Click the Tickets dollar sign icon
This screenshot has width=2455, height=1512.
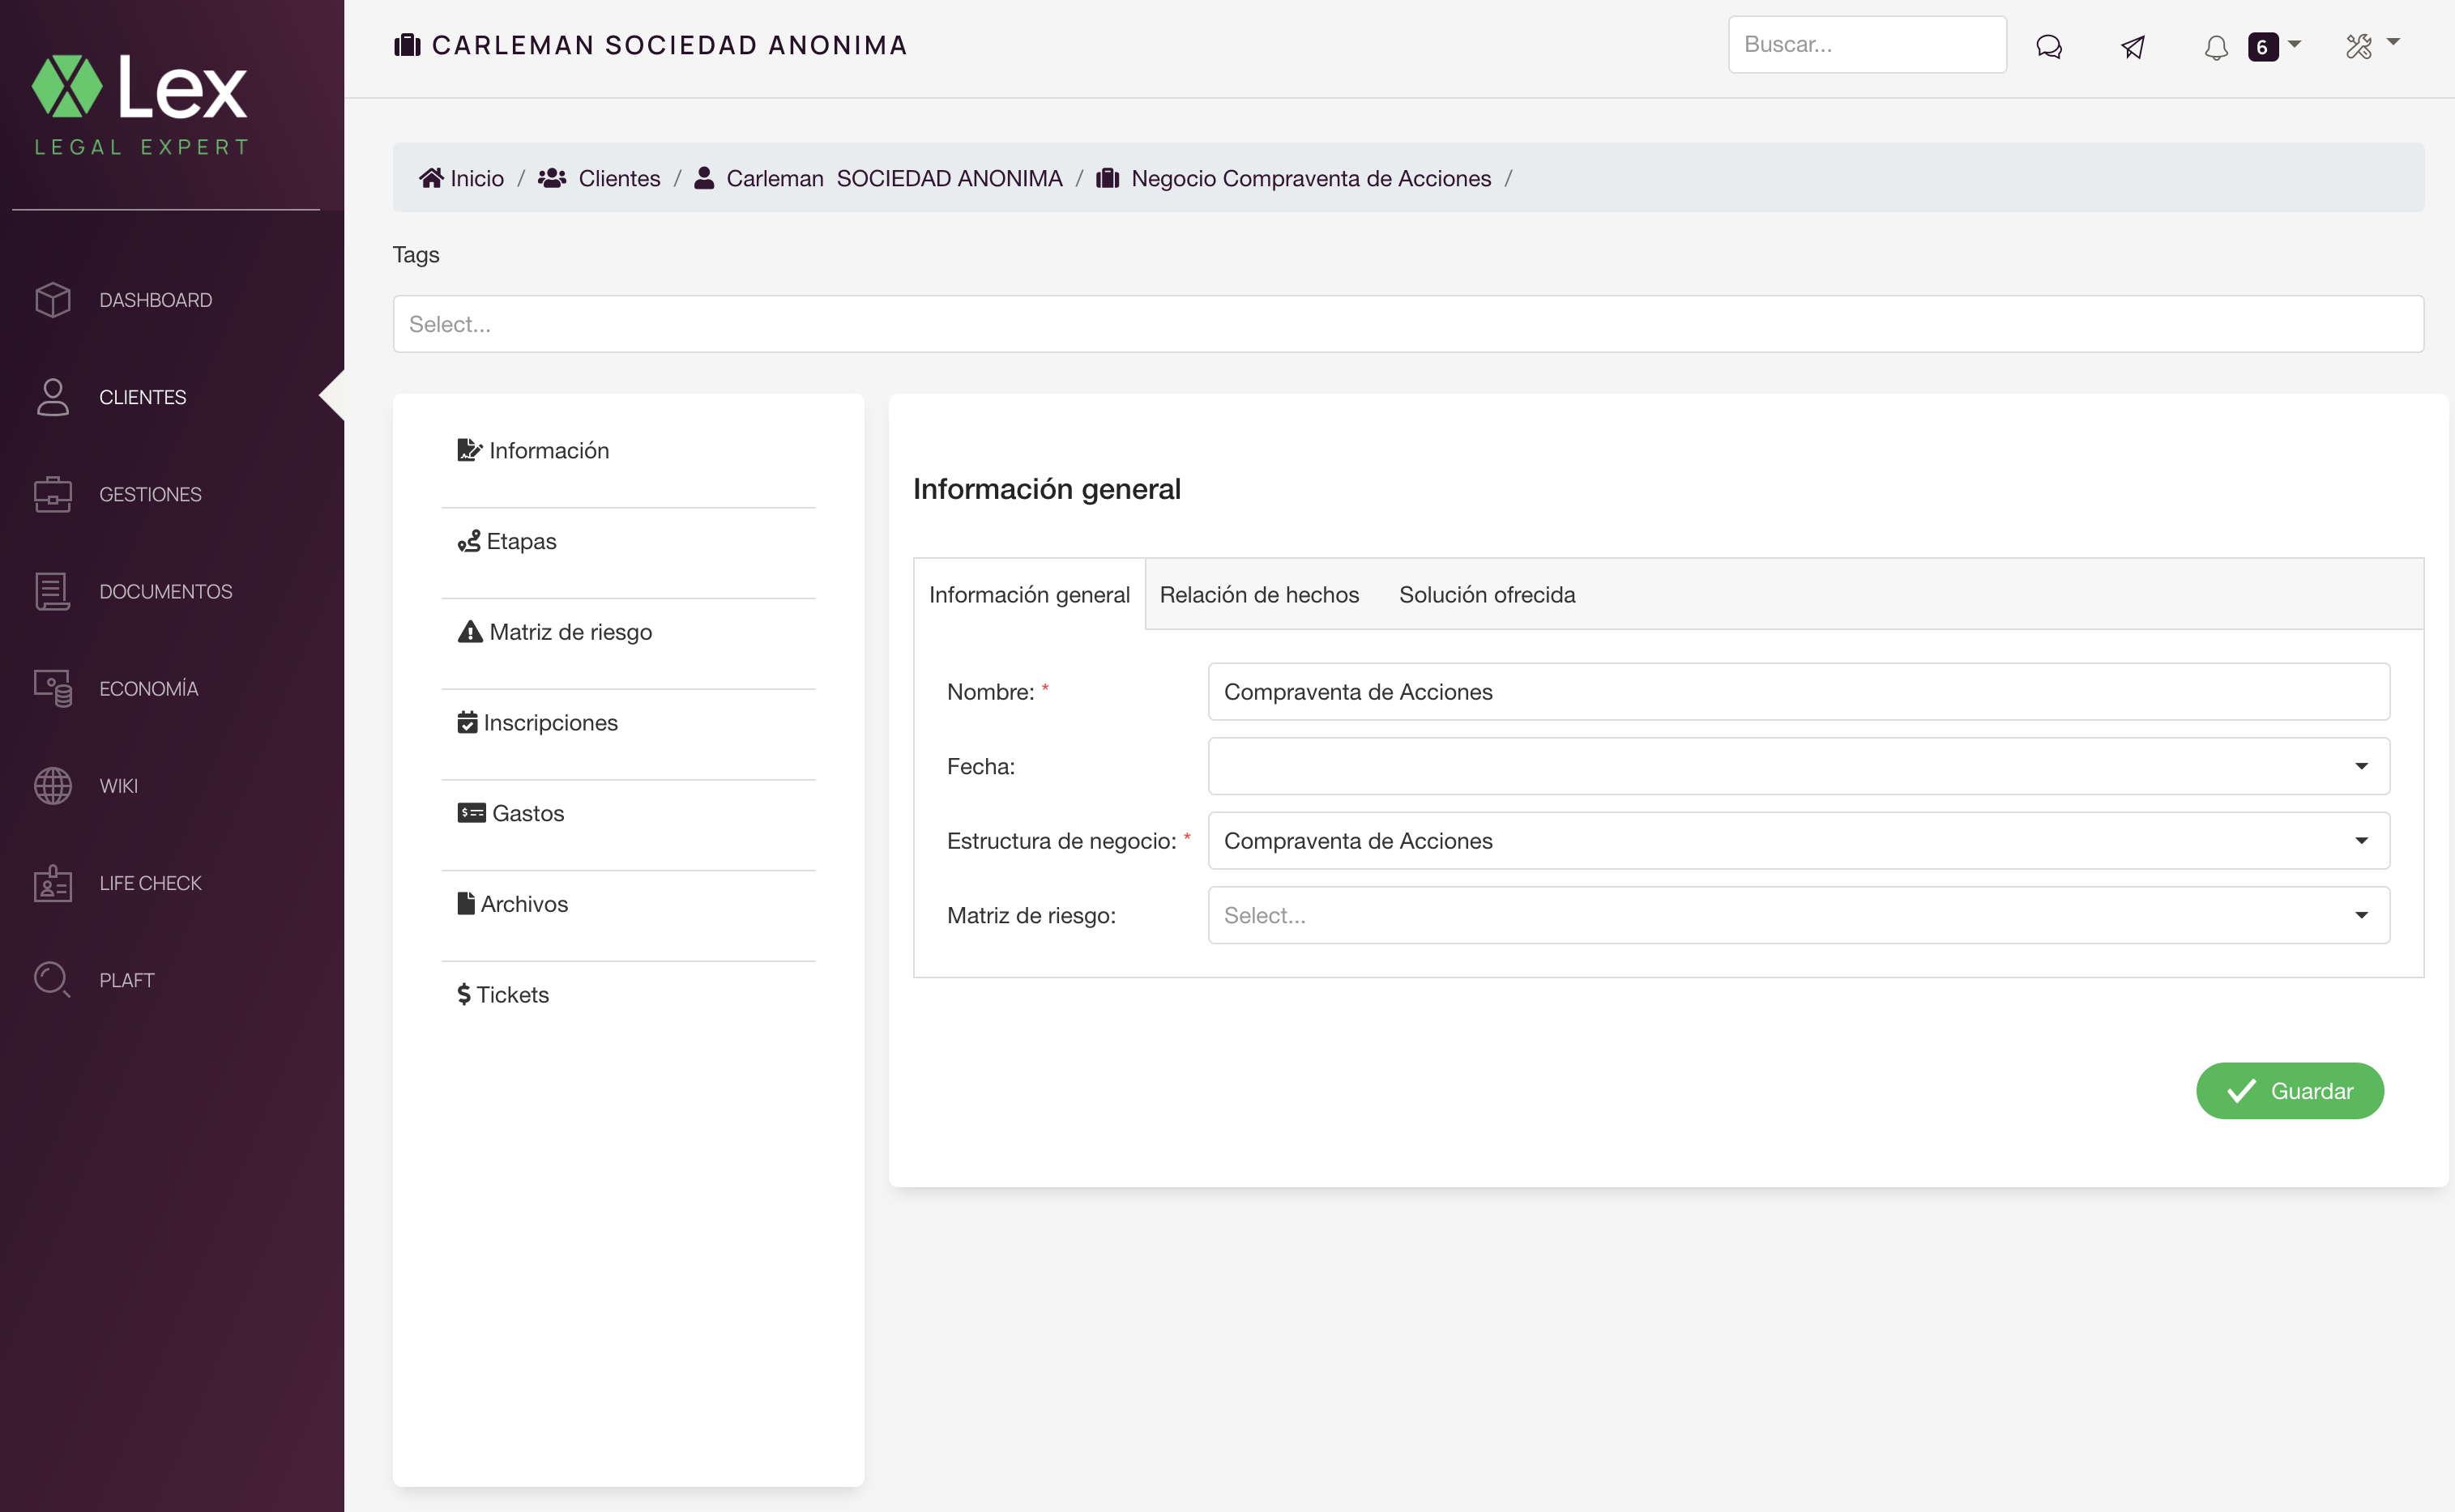pos(464,995)
